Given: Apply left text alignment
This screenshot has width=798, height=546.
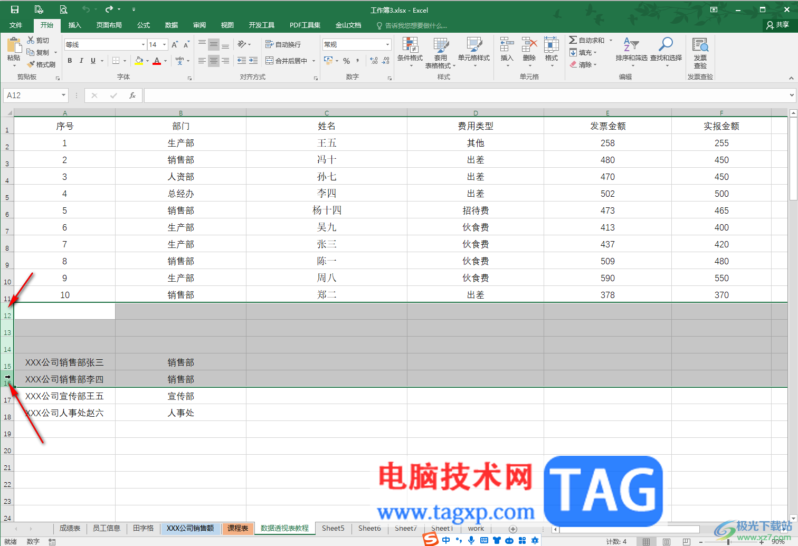Looking at the screenshot, I should coord(202,61).
